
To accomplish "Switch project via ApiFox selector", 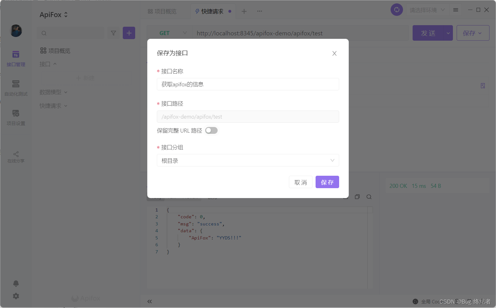I will [54, 15].
